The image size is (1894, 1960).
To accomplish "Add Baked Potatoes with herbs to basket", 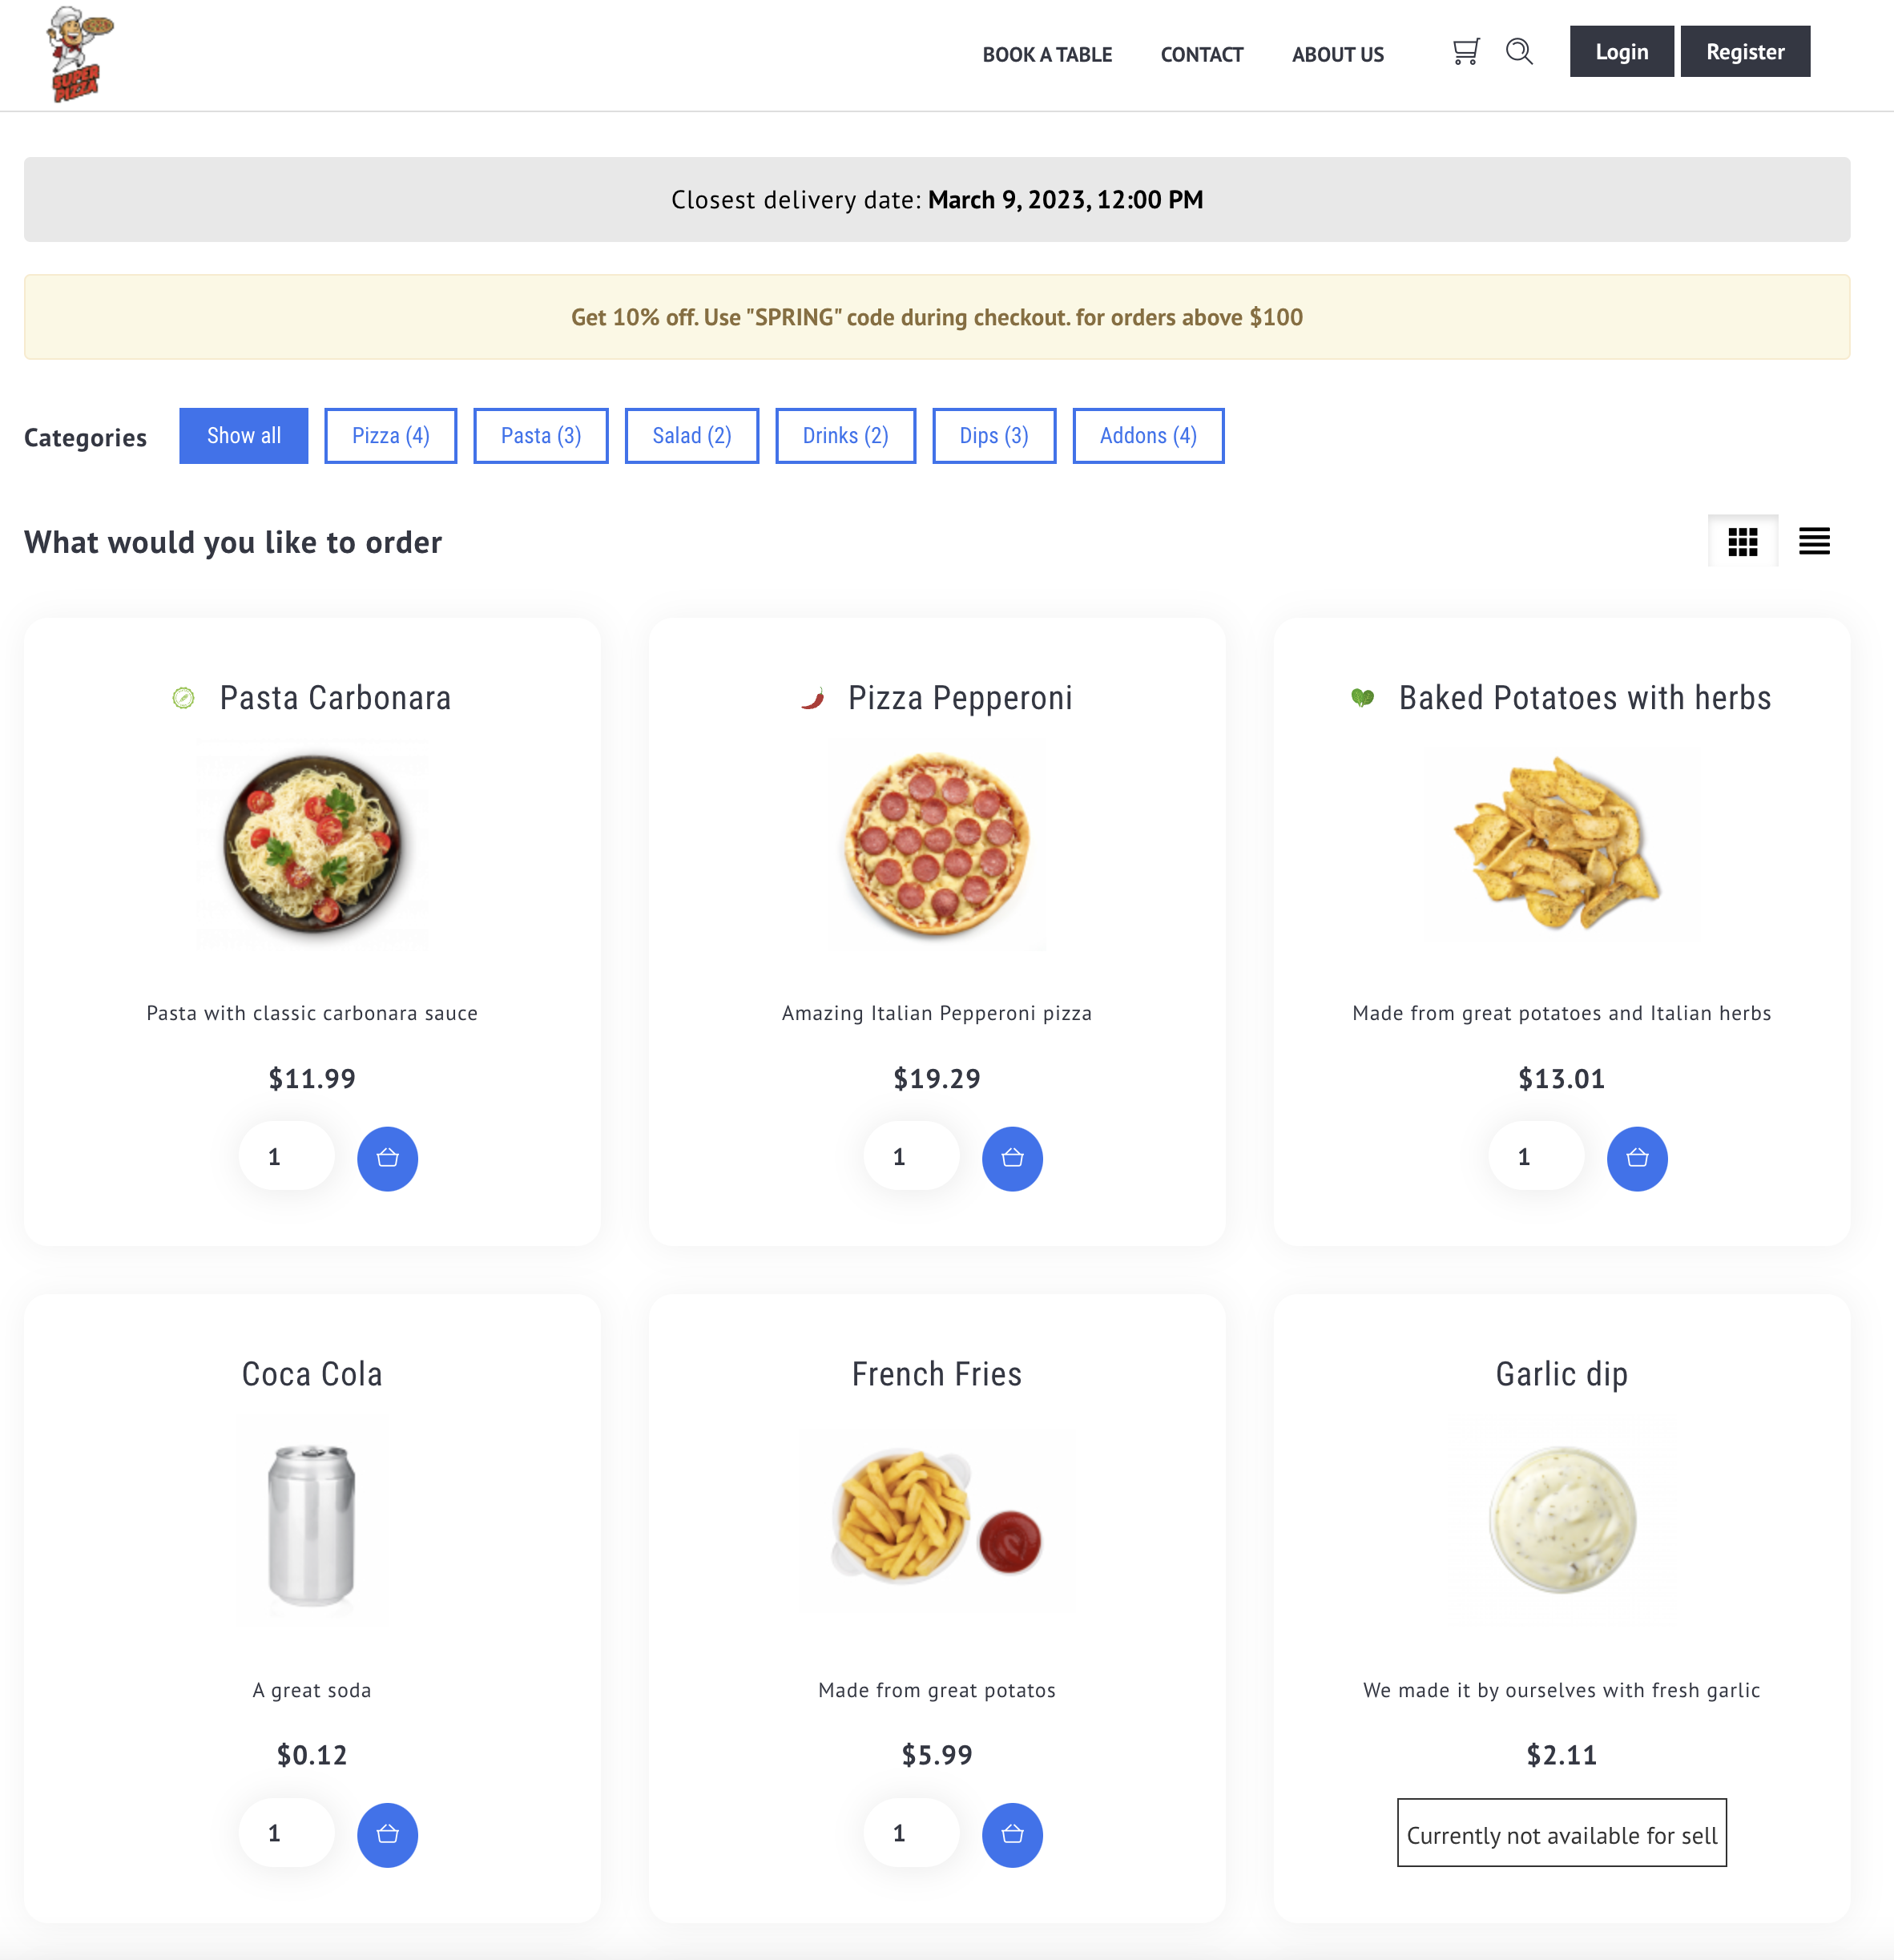I will [x=1636, y=1158].
